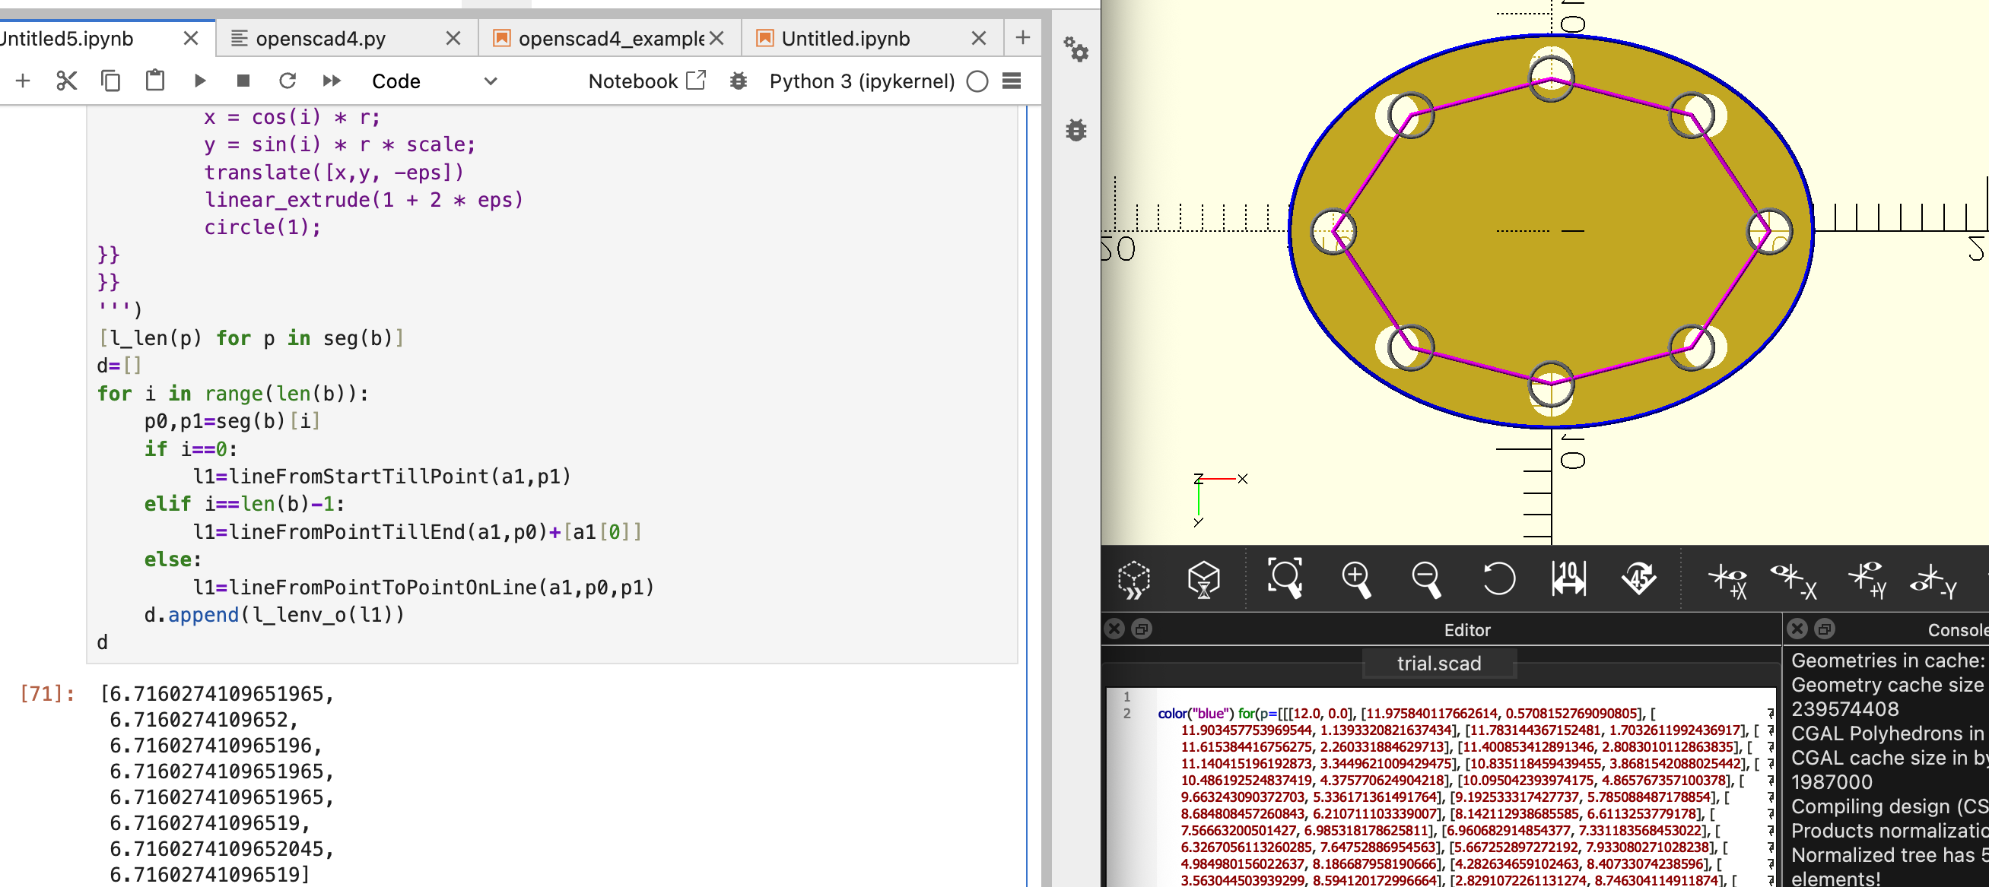Close the OpenSCAD Editor panel

click(1114, 629)
